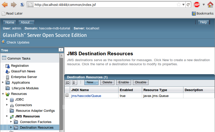Click the tree panel vertical scrollbar
Viewport: 215px width, 132px height.
(x=61, y=94)
